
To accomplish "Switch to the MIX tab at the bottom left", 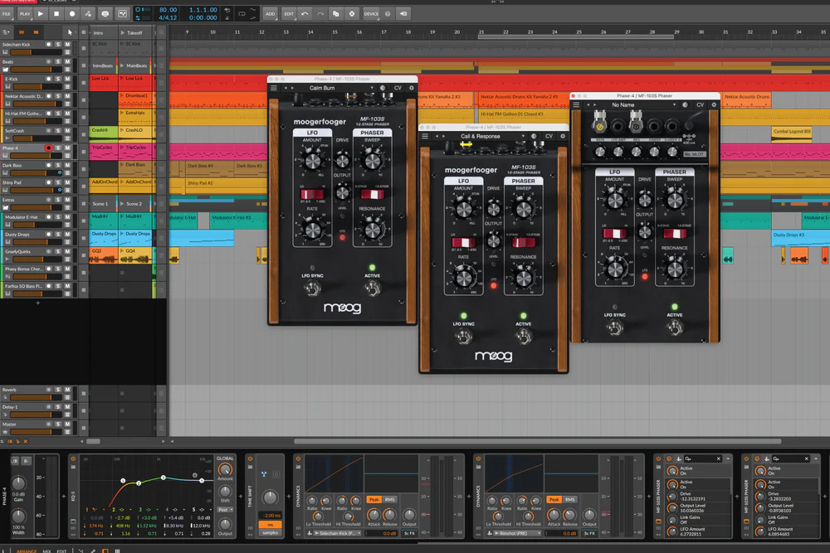I will click(46, 550).
